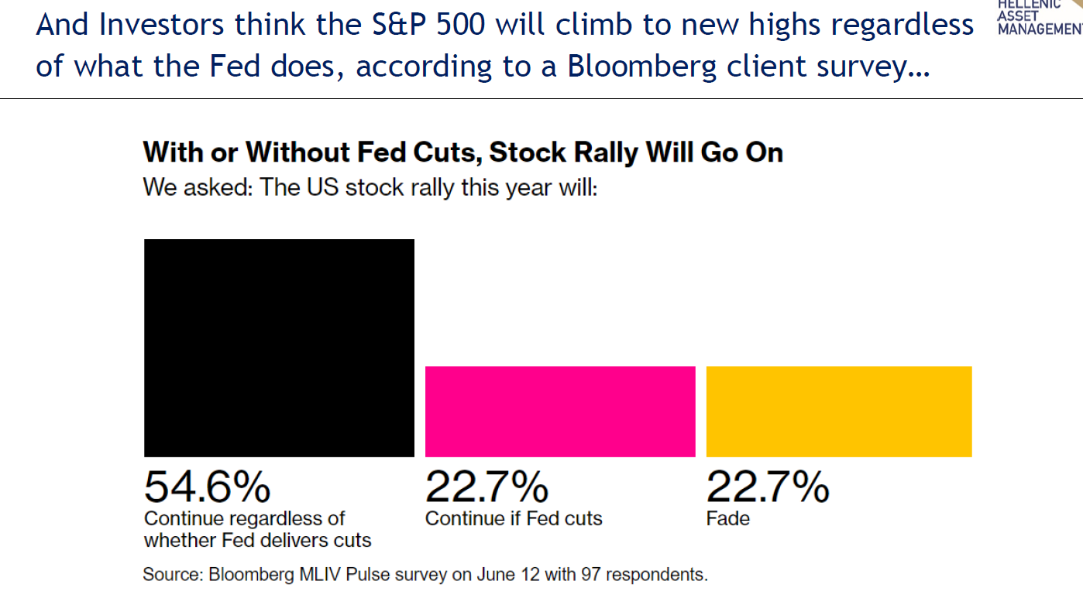
Task: Click the 'Fade' caption label
Action: [728, 518]
